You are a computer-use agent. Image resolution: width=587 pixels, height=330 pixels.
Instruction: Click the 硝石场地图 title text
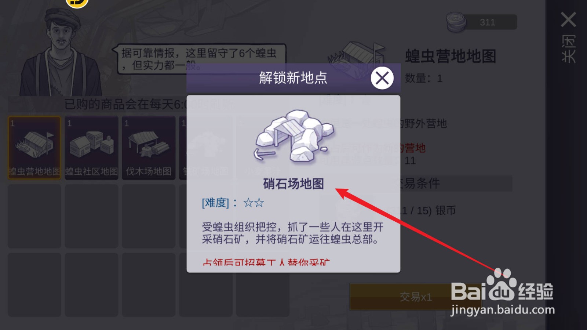(293, 184)
